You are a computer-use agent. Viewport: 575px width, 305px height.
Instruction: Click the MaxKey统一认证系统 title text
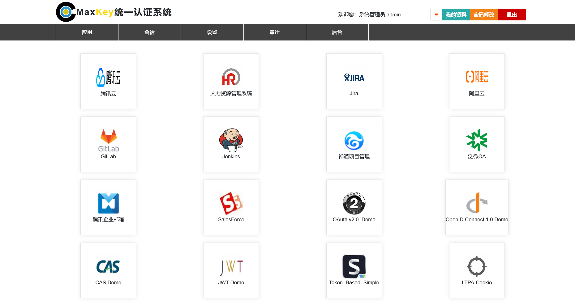tap(124, 12)
